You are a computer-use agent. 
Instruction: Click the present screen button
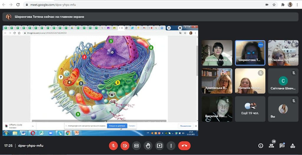click(160, 146)
